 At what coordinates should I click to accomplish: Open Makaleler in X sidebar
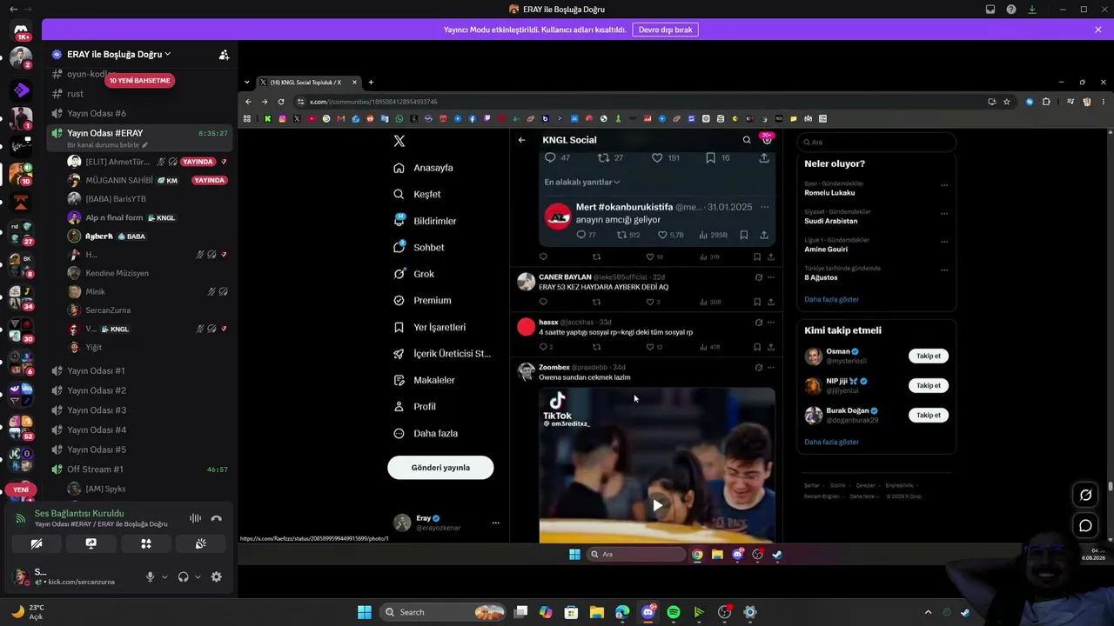pos(424,380)
